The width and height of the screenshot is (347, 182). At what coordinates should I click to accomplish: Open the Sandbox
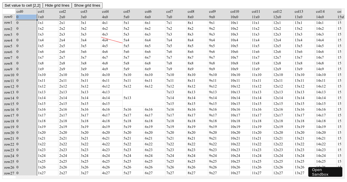click(x=325, y=172)
